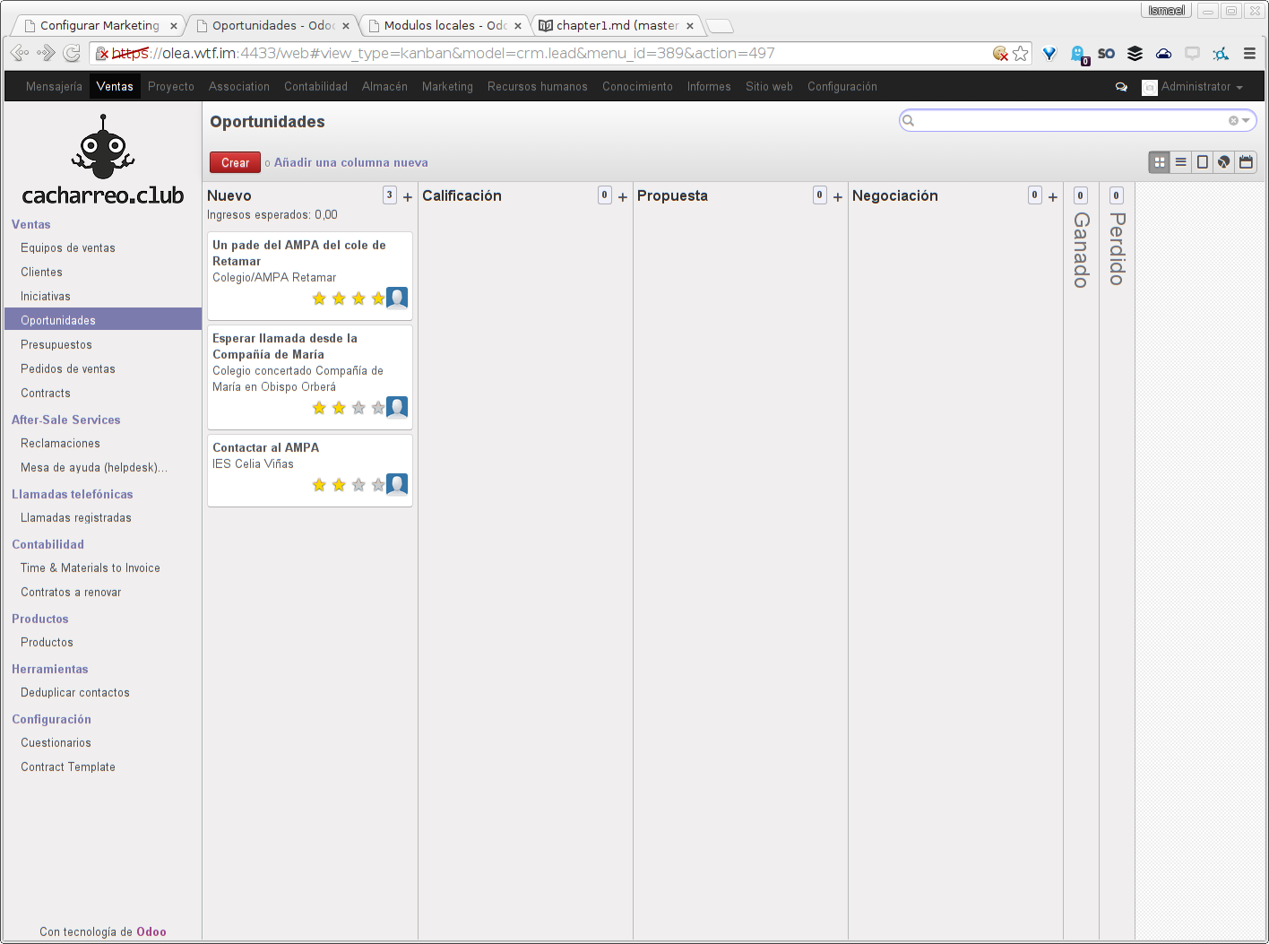Click the bookmark star in address bar

[1021, 54]
